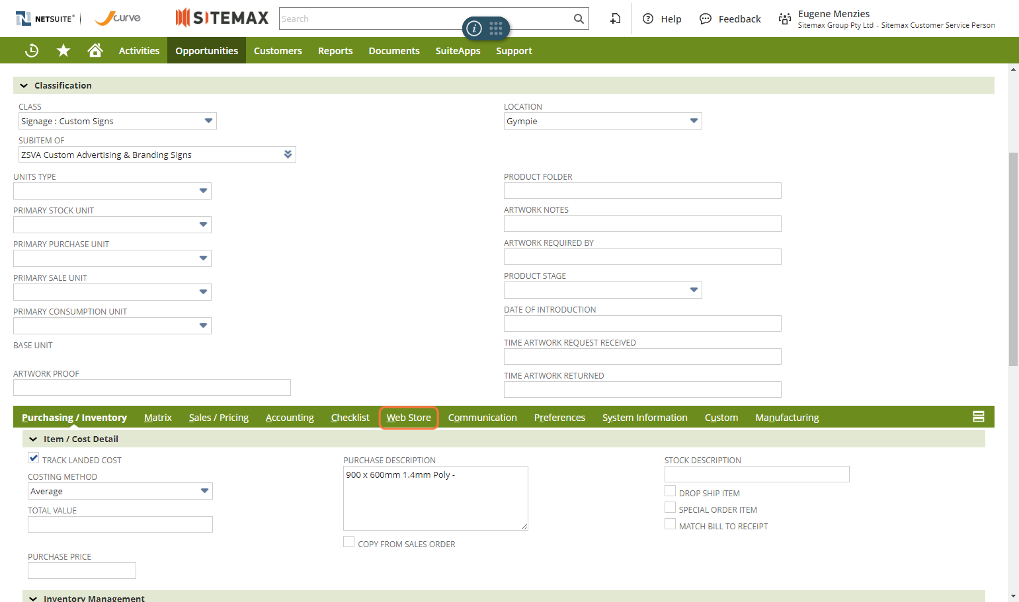
Task: Open the Opportunities menu
Action: pos(207,51)
